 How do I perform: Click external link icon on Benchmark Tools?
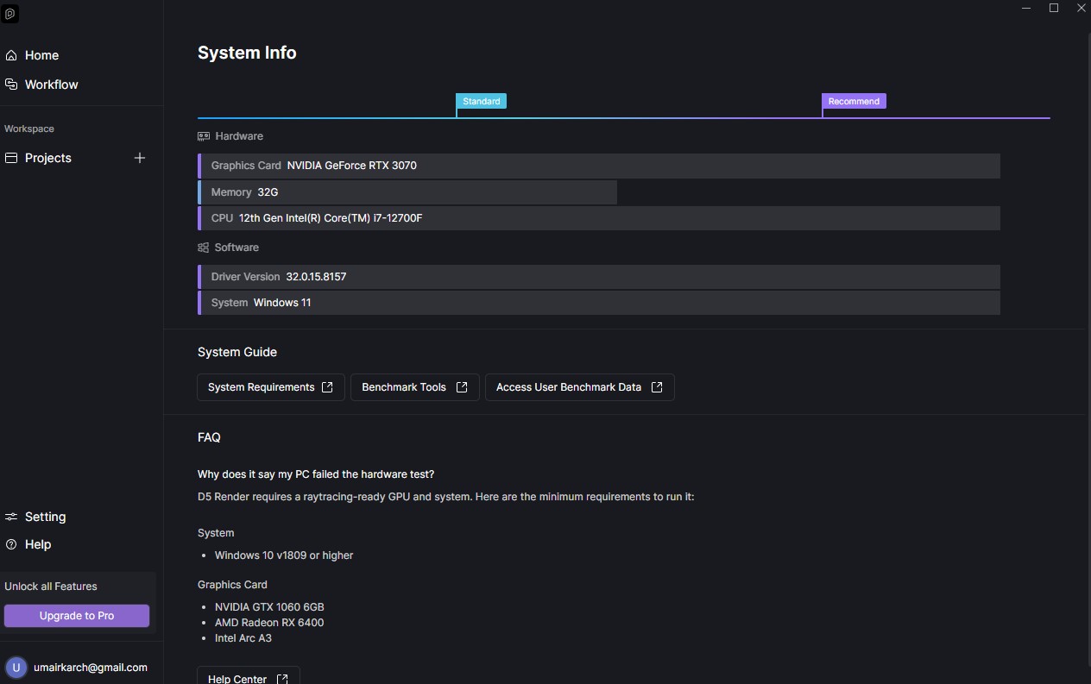tap(462, 387)
